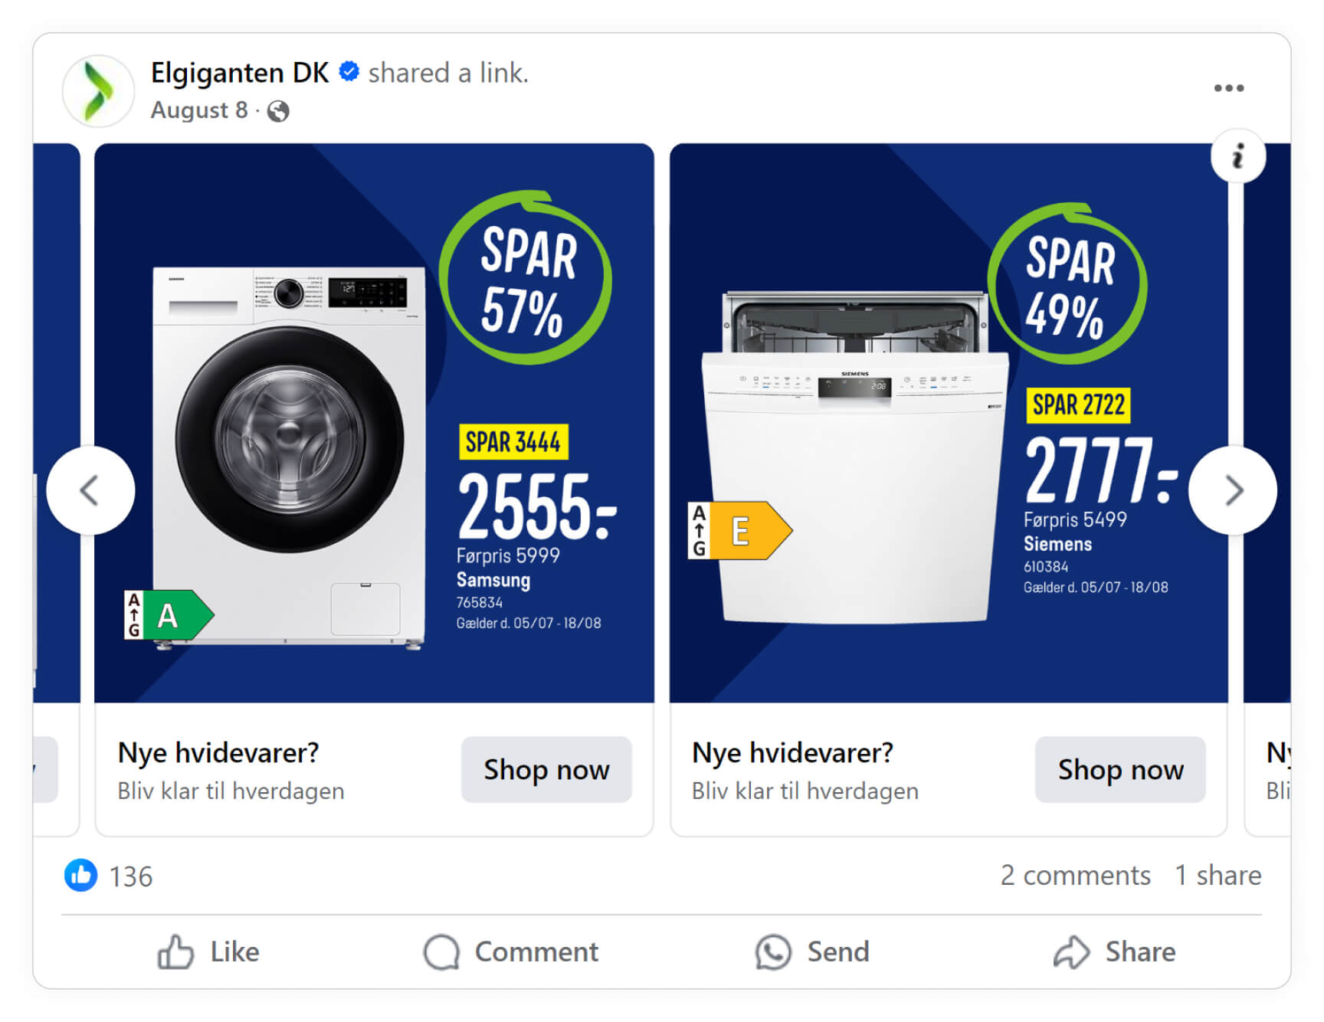Like the post
The width and height of the screenshot is (1324, 1022).
(x=208, y=952)
